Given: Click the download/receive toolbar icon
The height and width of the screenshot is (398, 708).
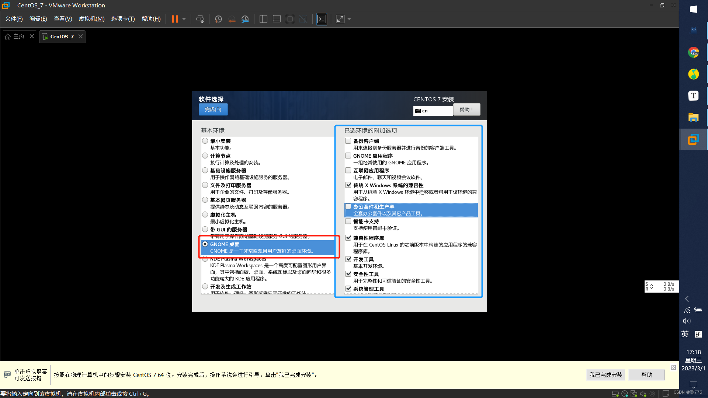Looking at the screenshot, I should 200,19.
